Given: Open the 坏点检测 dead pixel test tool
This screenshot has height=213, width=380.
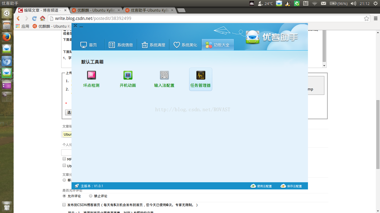Looking at the screenshot, I should tap(91, 79).
